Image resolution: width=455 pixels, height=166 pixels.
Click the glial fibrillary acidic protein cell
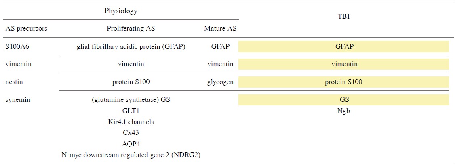pyautogui.click(x=131, y=46)
